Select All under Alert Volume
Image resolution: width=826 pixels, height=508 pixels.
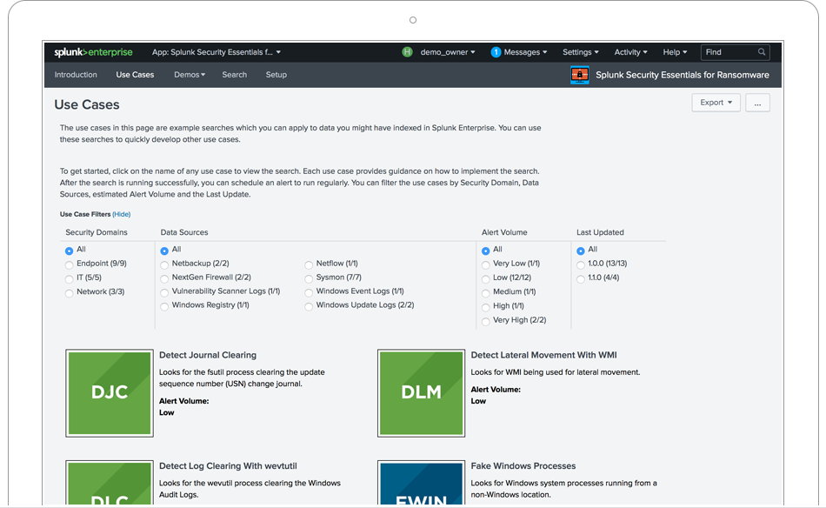coord(486,251)
